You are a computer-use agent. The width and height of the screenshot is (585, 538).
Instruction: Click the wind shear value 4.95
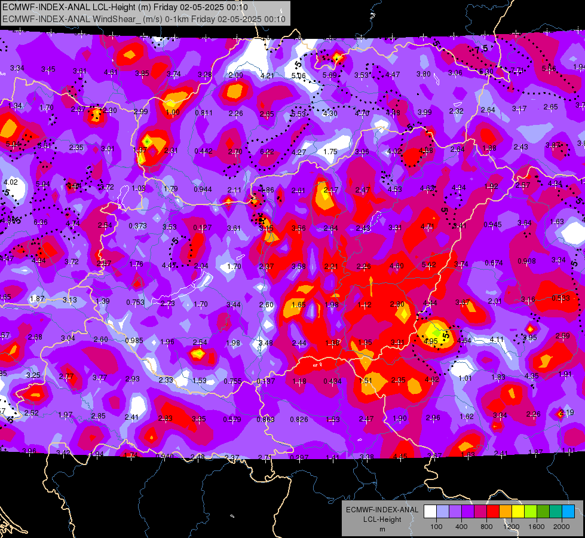click(x=431, y=341)
